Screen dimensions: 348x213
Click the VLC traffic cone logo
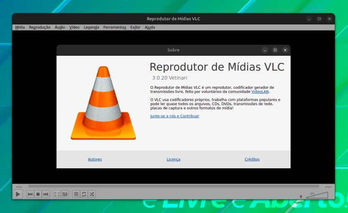click(103, 103)
